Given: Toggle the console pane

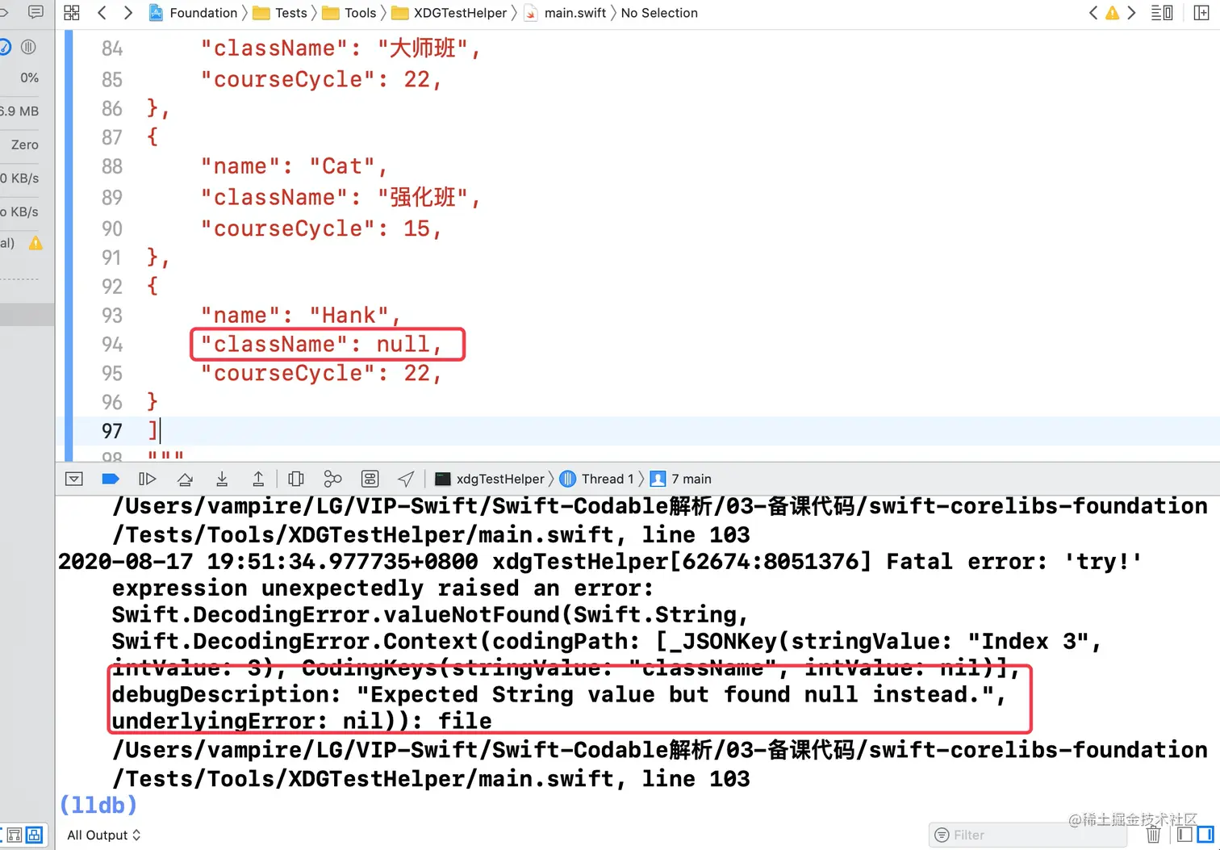Looking at the screenshot, I should pos(1205,834).
